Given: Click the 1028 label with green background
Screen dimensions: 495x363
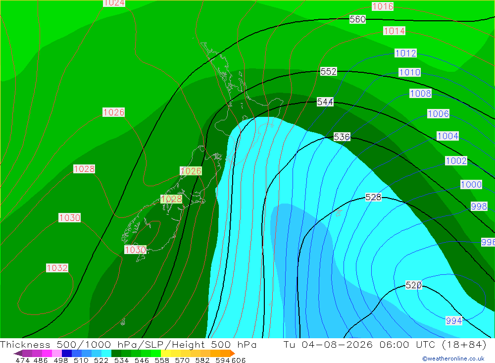Looking at the screenshot, I should coord(171,199).
